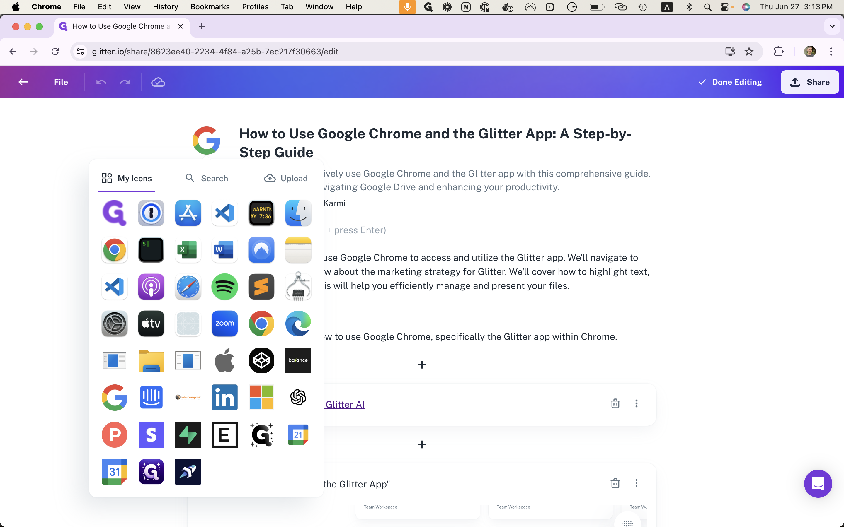
Task: Pick the Apple TV icon
Action: (x=151, y=324)
